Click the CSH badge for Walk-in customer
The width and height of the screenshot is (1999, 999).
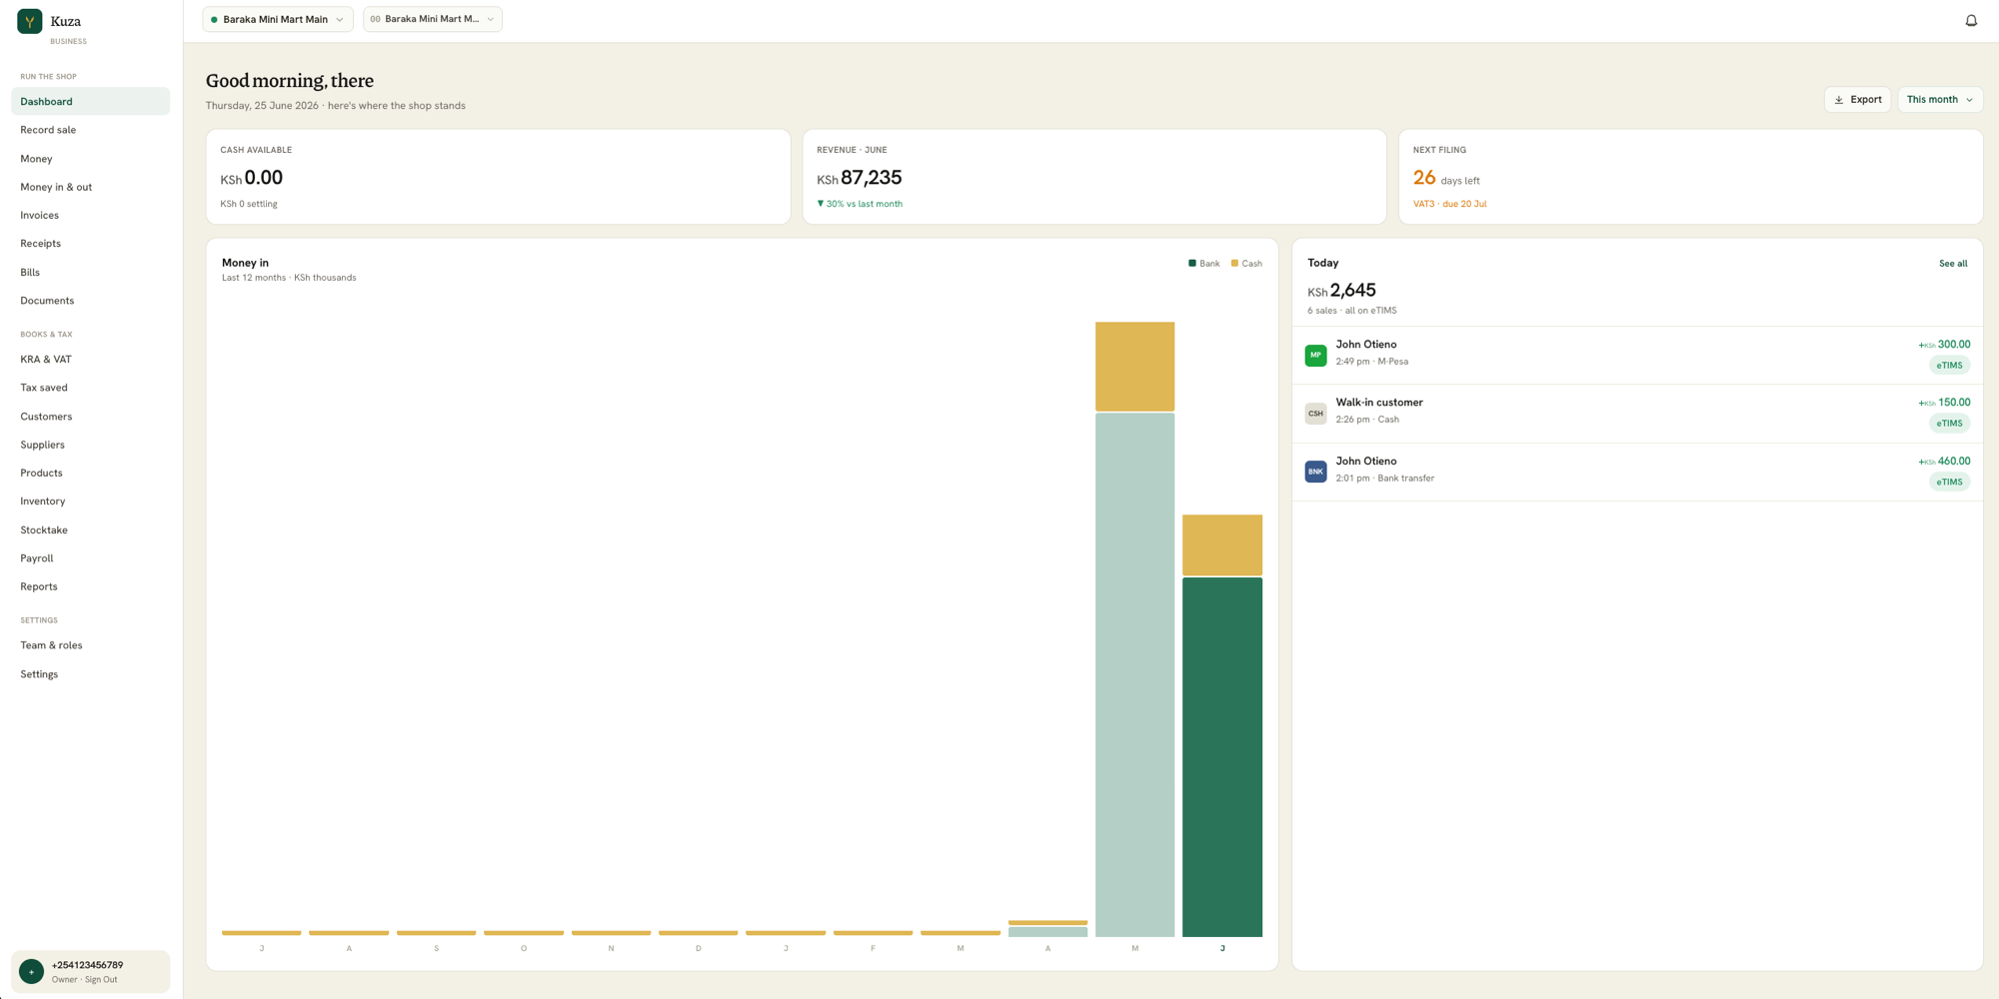(x=1315, y=413)
